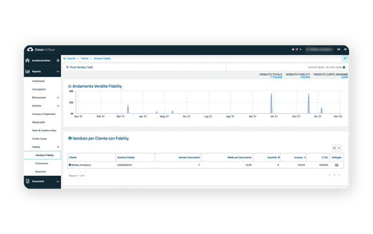Expand the Ristorazione submenu

pyautogui.click(x=58, y=98)
